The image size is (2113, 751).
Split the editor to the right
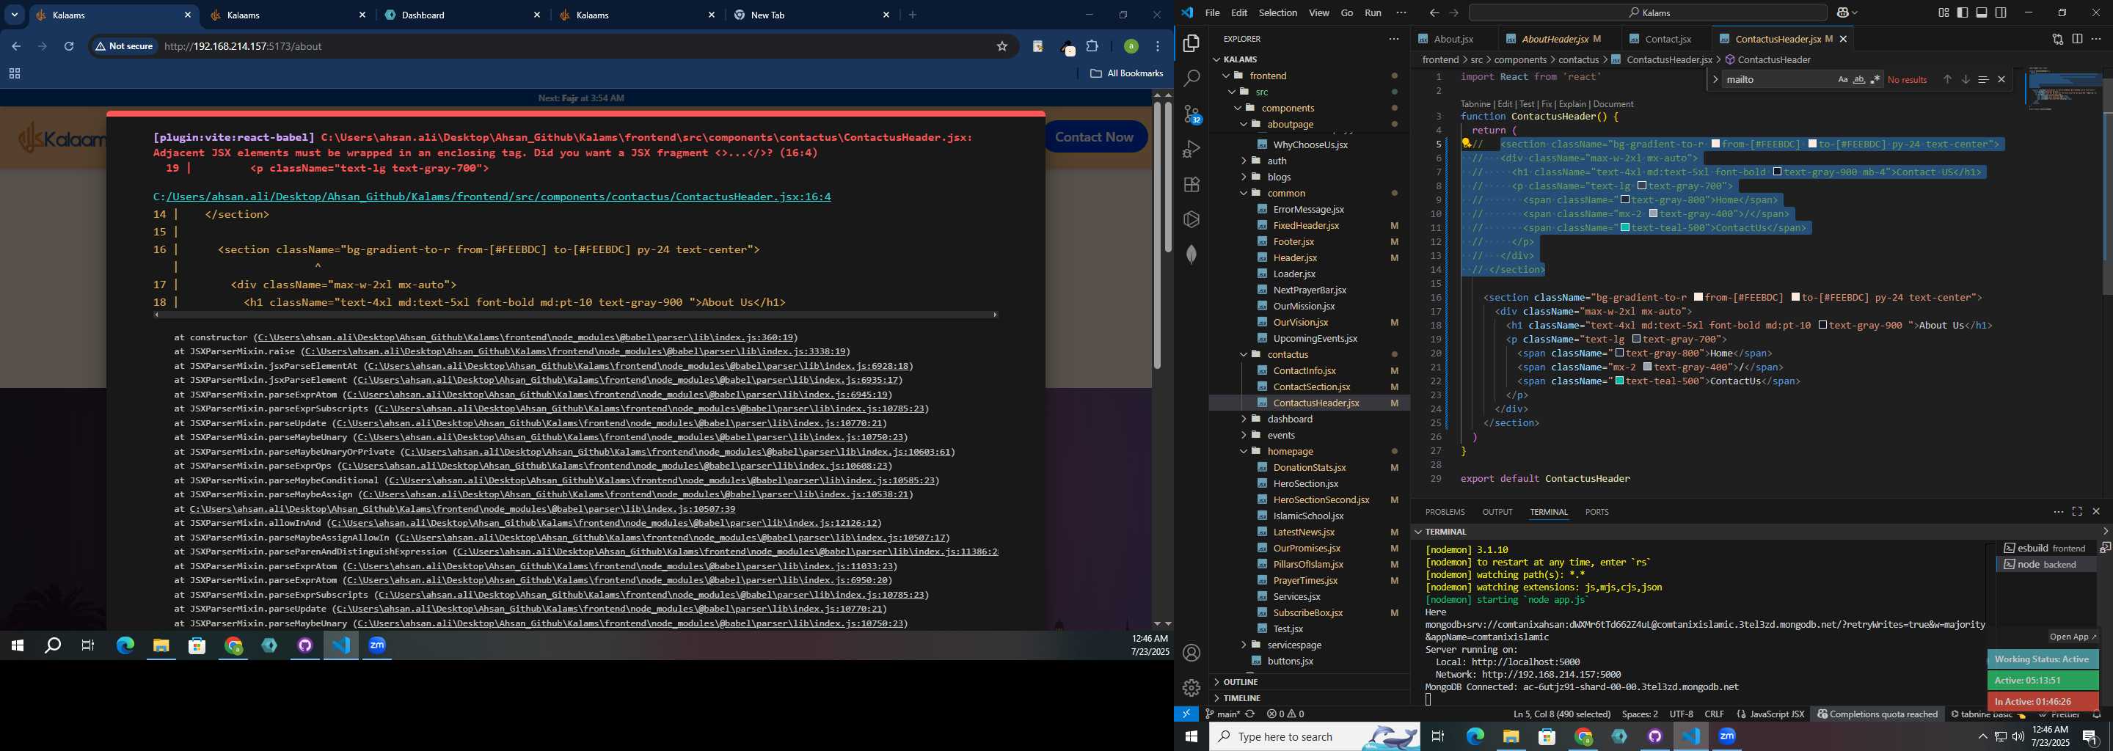(x=2077, y=39)
